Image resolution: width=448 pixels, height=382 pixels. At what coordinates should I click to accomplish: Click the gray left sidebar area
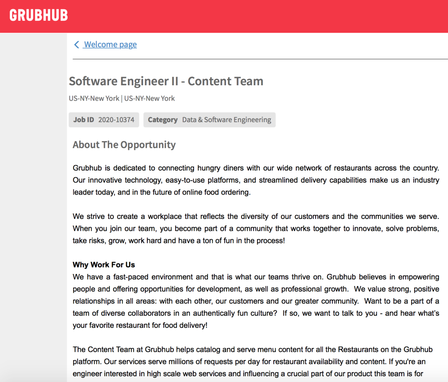coord(33,207)
